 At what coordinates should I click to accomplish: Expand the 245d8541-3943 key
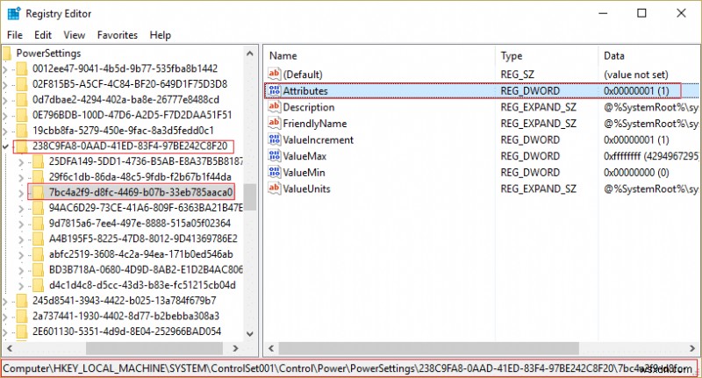[x=5, y=301]
